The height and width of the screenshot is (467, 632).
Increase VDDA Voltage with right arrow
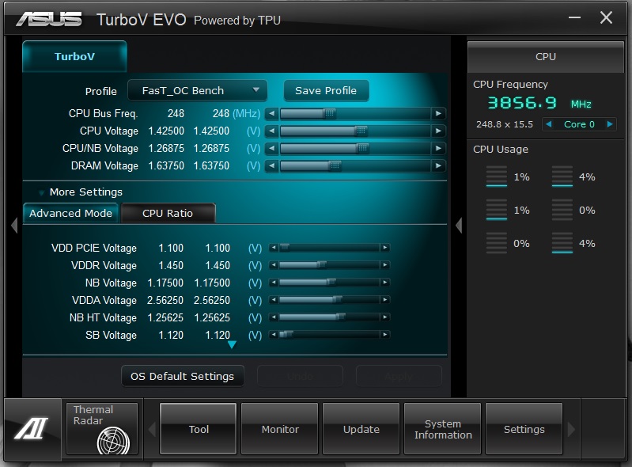click(x=385, y=300)
